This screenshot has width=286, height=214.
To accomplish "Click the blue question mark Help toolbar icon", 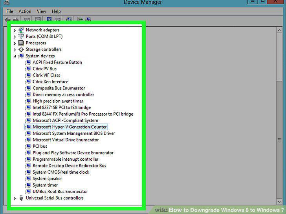I will tap(49, 19).
